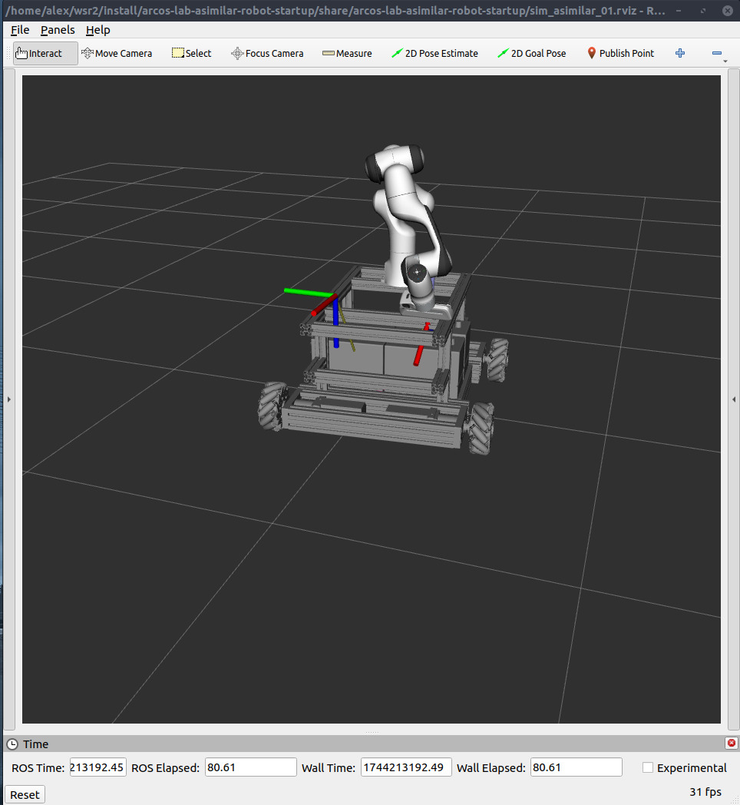Viewport: 740px width, 805px height.
Task: Close the Time panel
Action: tap(731, 743)
